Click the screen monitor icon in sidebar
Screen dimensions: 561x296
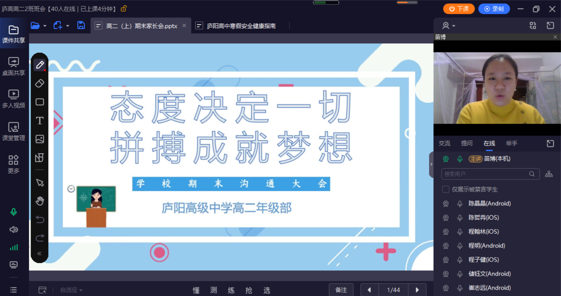tap(13, 265)
